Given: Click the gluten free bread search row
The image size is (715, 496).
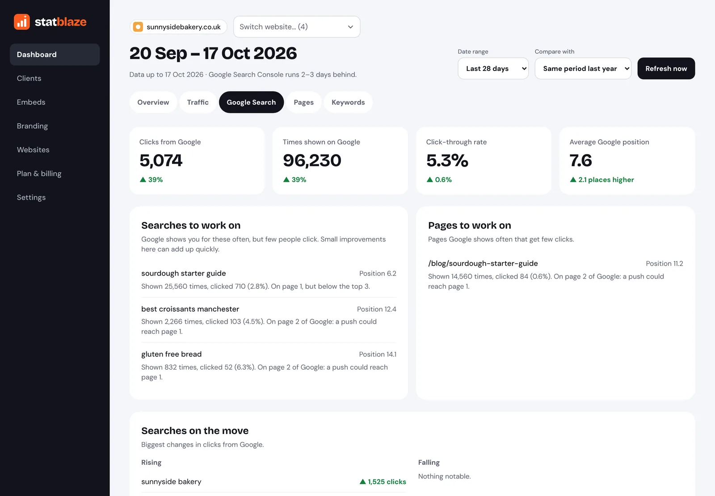Looking at the screenshot, I should (269, 365).
